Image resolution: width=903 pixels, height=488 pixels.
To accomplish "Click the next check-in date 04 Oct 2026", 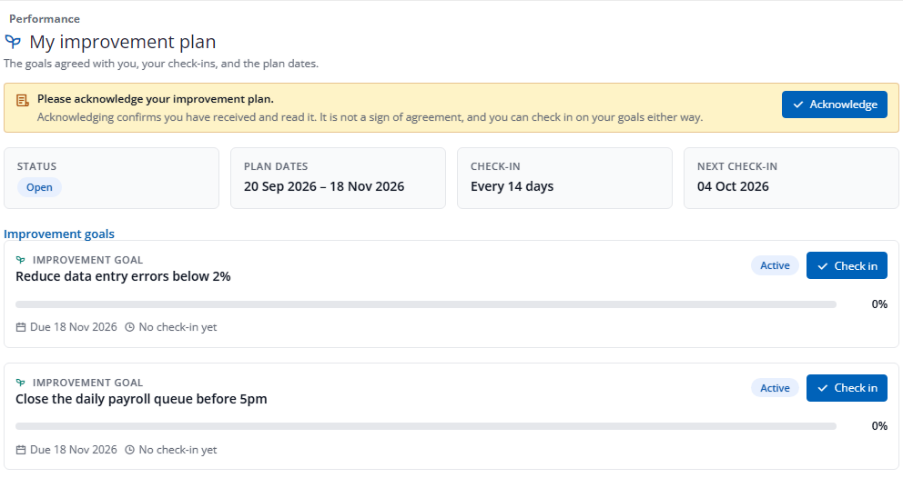I will tap(733, 187).
